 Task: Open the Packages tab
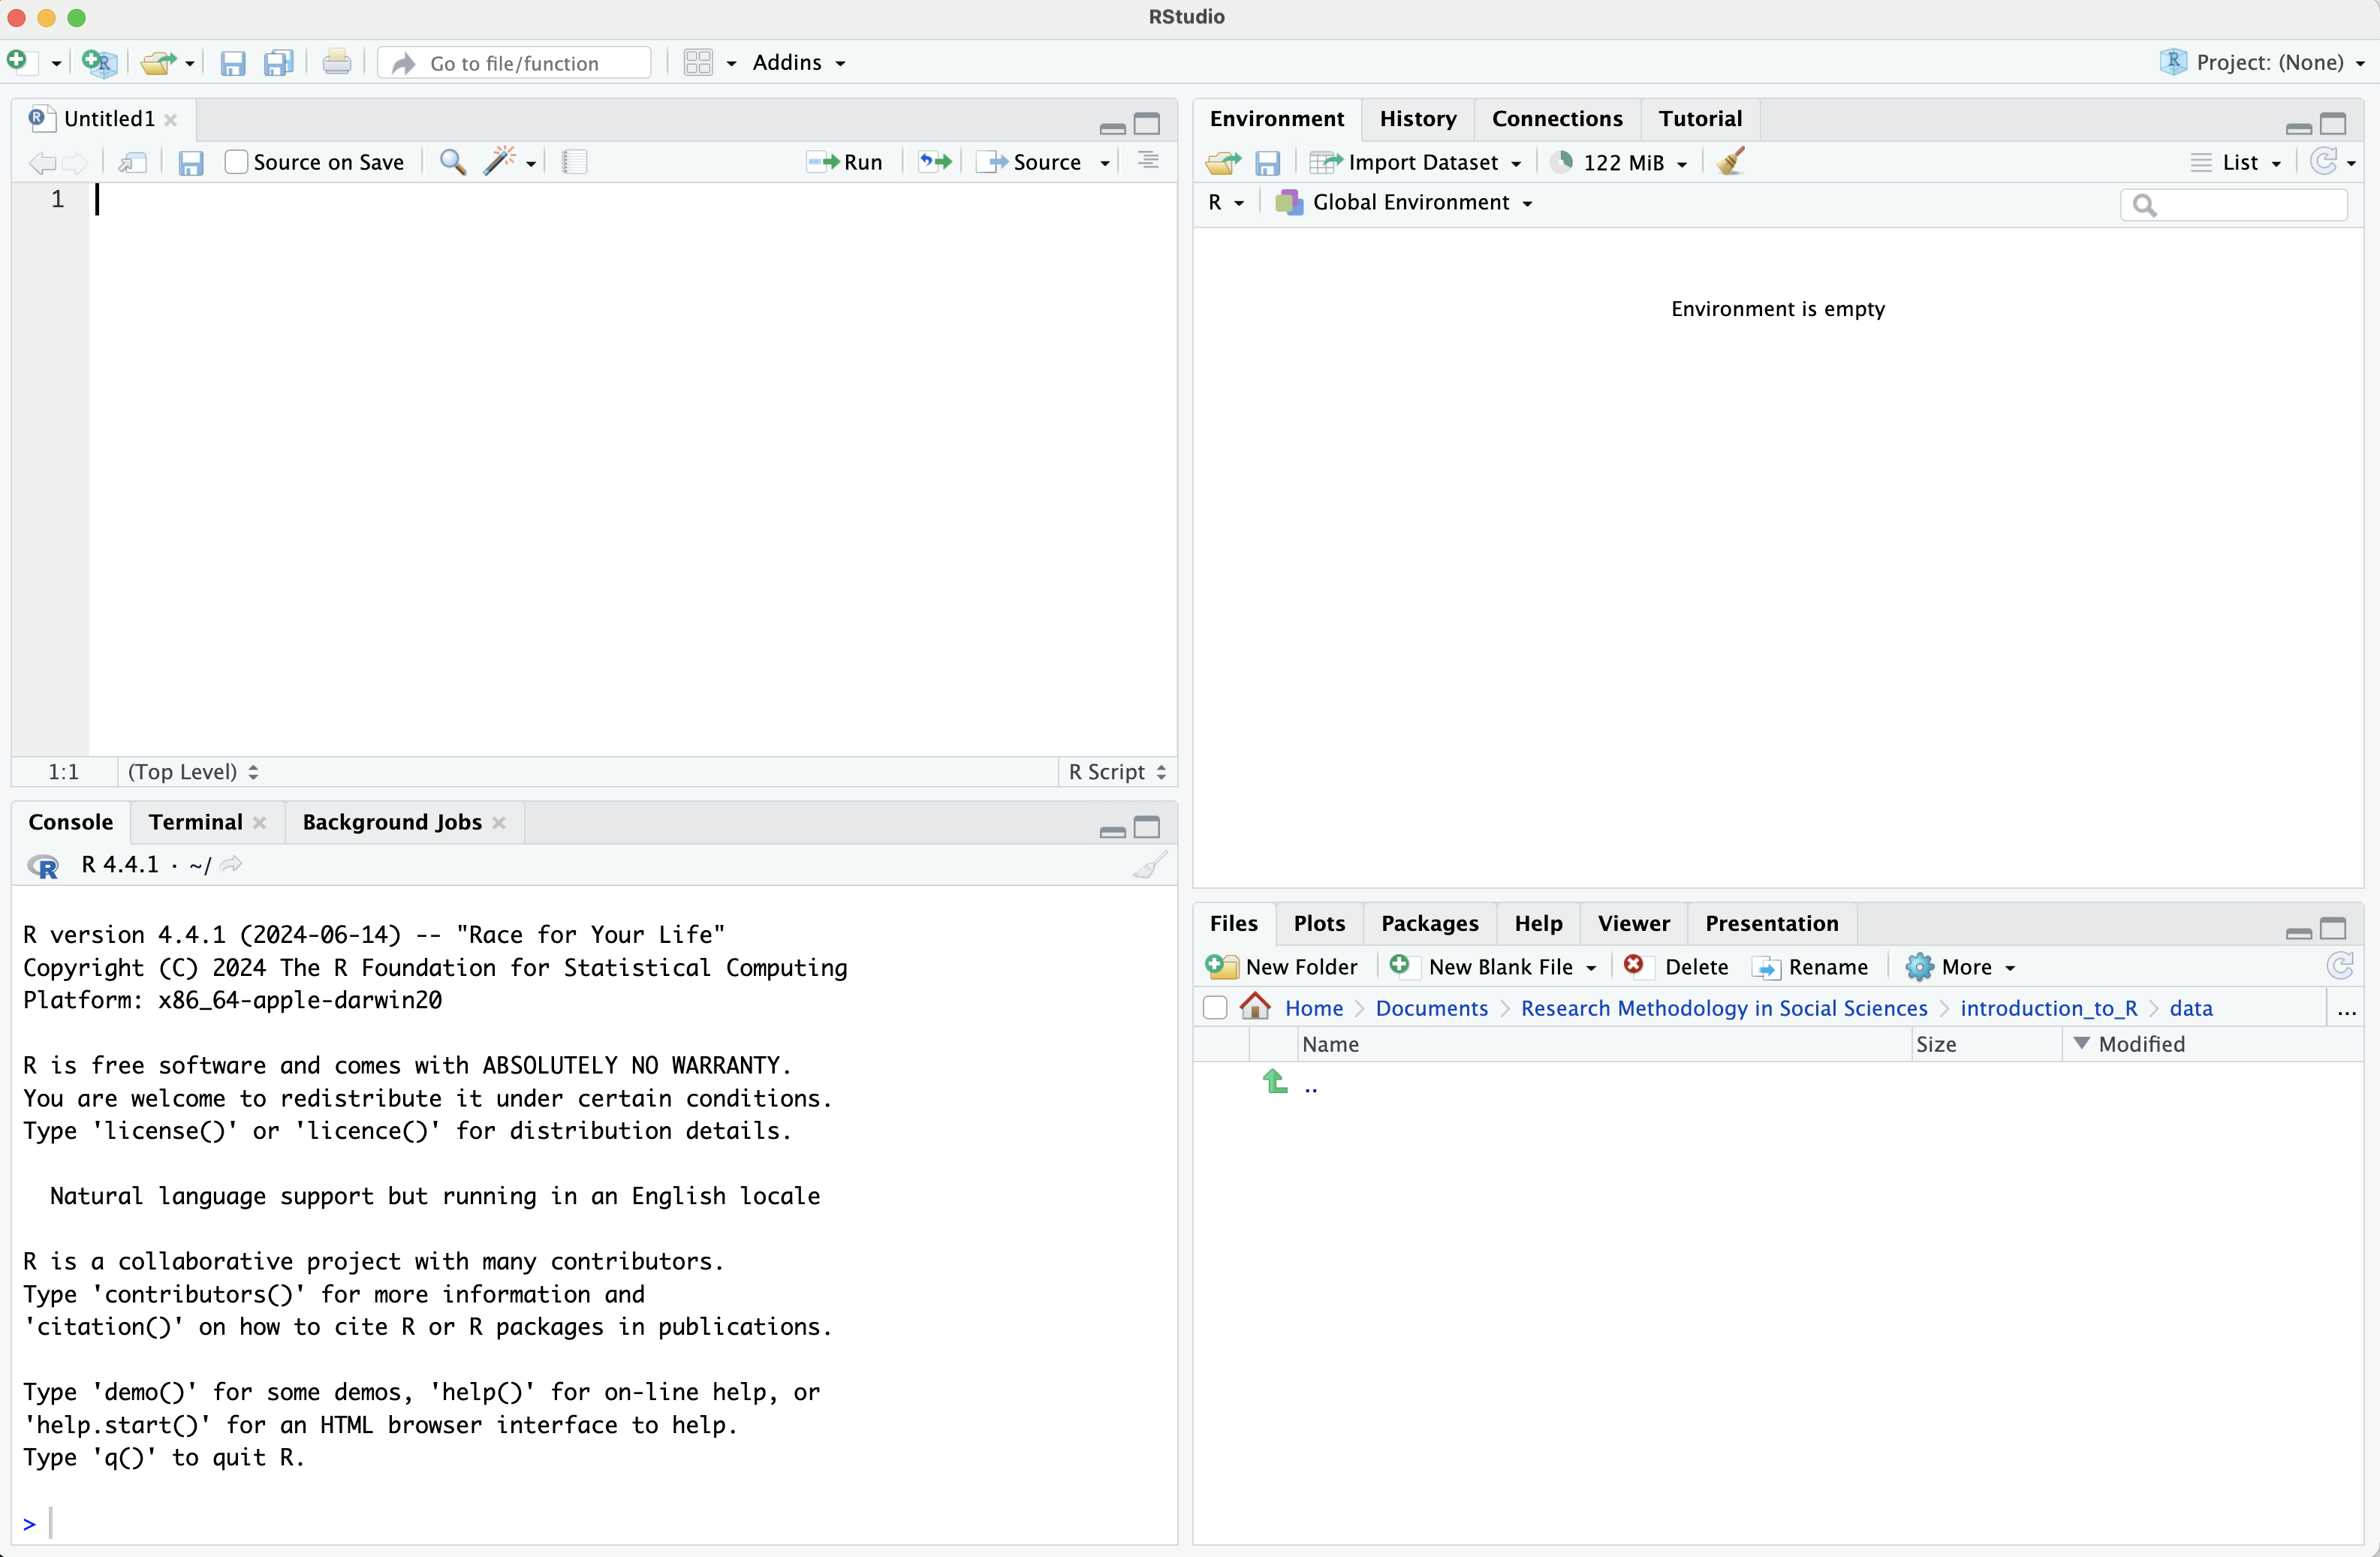(x=1429, y=923)
